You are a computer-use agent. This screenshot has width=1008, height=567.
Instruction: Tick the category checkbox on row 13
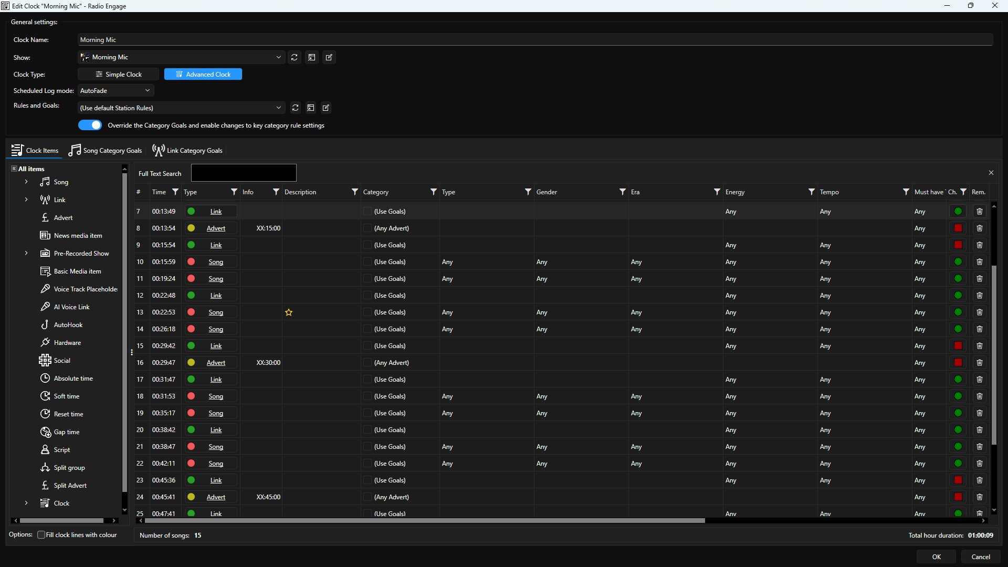pyautogui.click(x=367, y=312)
